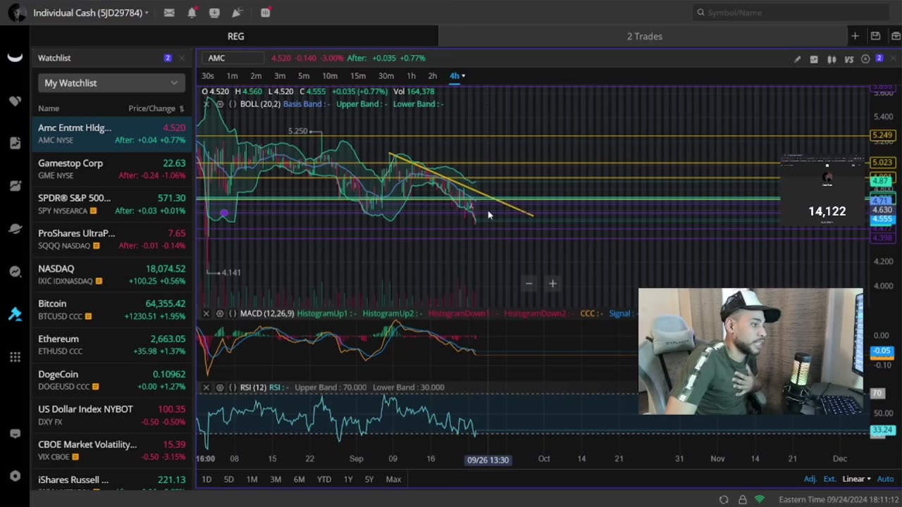Open the Linear scale dropdown
This screenshot has width=902, height=507.
(856, 479)
